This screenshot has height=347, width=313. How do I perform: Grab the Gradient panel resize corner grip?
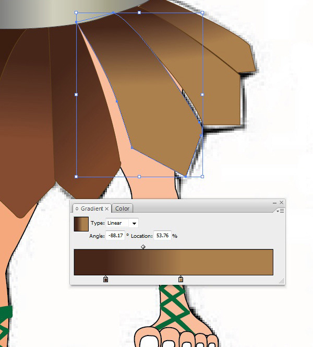point(281,281)
